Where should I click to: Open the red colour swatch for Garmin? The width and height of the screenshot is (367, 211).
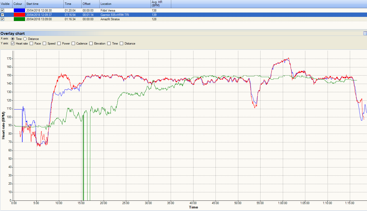click(19, 15)
